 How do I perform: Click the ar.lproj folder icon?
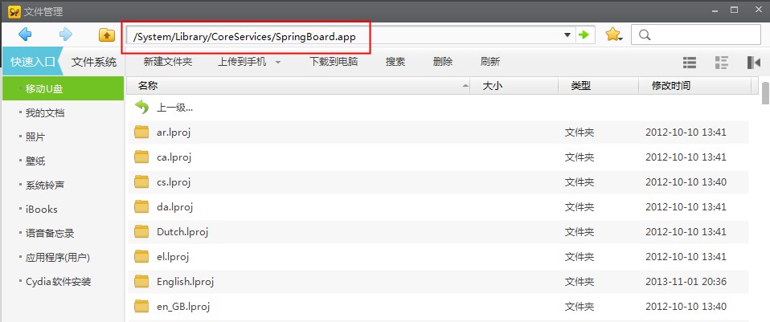141,132
